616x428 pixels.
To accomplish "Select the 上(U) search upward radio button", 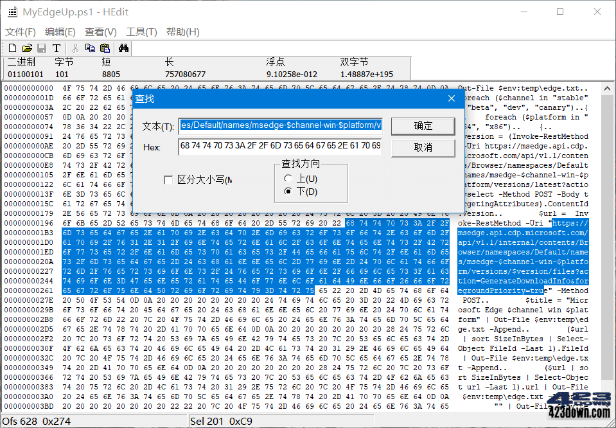I will pos(289,177).
